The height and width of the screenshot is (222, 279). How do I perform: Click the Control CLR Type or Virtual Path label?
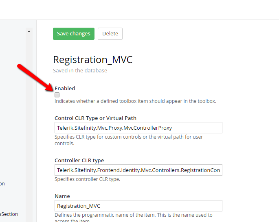[x=95, y=118]
